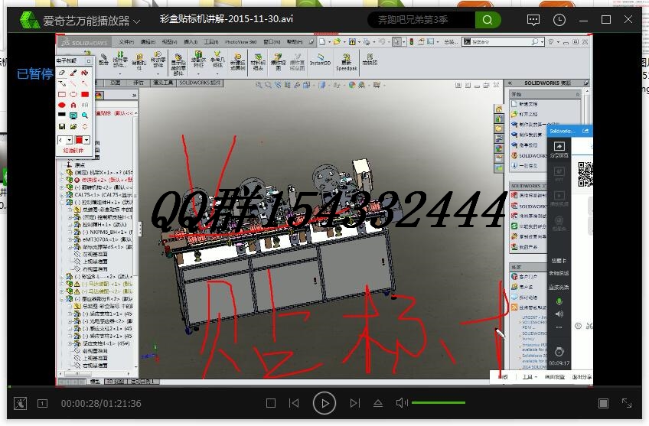Skip to the next file

click(x=354, y=403)
